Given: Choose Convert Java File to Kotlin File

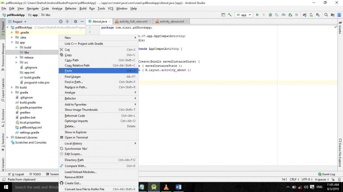Looking at the screenshot, I should coord(98,189).
